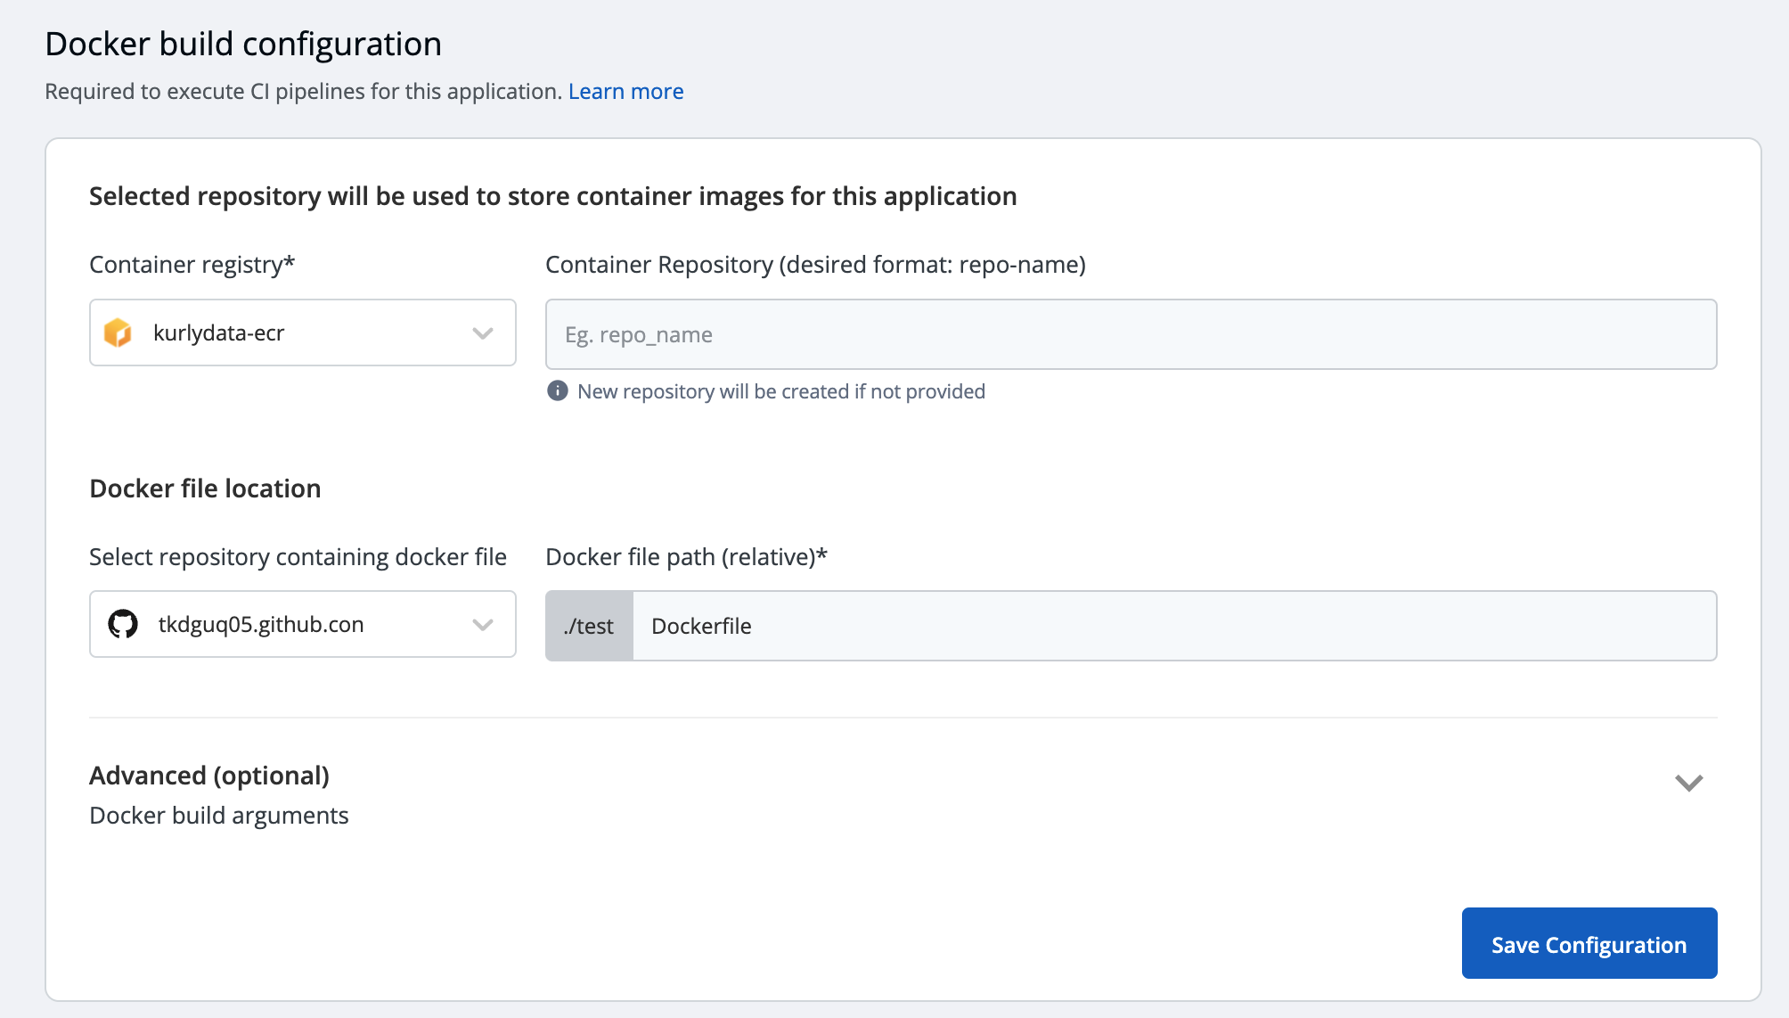Expand the Advanced (optional) section chevron
The image size is (1789, 1018).
[1688, 783]
